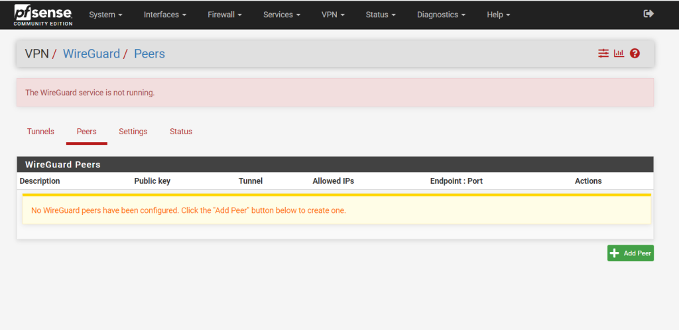
Task: Expand the Firewall dropdown menu
Action: tap(225, 15)
